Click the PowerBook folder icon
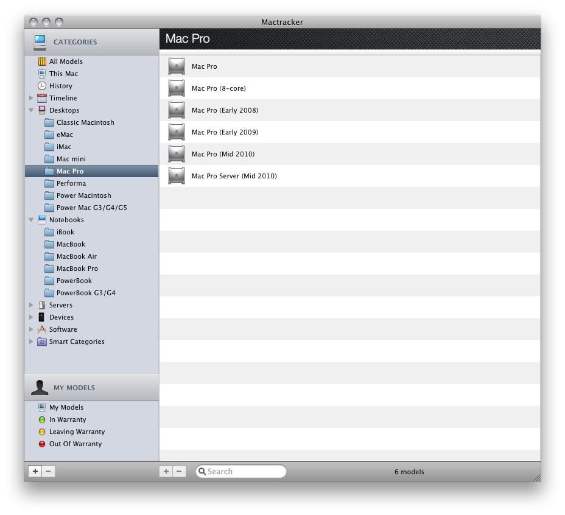 pyautogui.click(x=49, y=281)
